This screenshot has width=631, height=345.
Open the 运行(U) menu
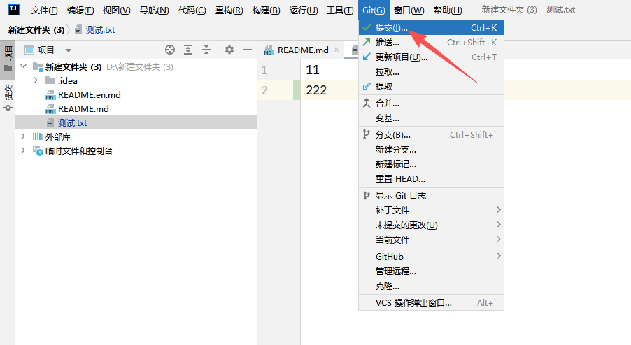tap(304, 10)
